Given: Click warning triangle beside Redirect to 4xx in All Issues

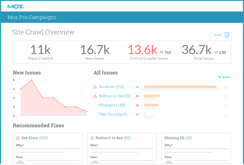Looking at the screenshot, I should [x=95, y=96].
